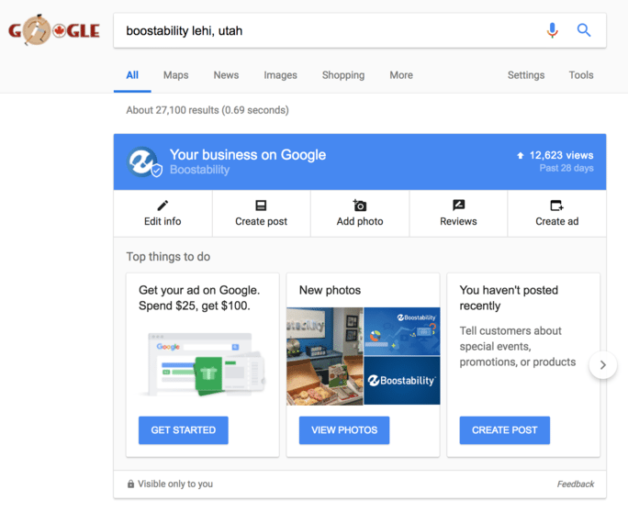Image resolution: width=628 pixels, height=512 pixels.
Task: Click the microphone voice search icon
Action: click(553, 30)
